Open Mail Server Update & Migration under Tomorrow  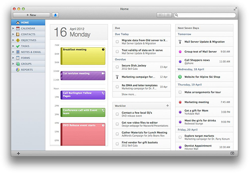[x=204, y=42]
